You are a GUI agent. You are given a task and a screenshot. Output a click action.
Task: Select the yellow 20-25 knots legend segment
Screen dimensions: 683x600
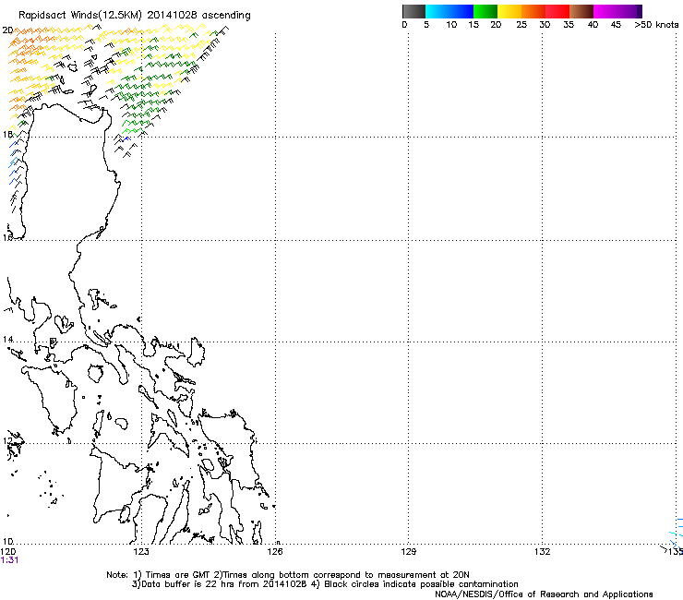(509, 11)
